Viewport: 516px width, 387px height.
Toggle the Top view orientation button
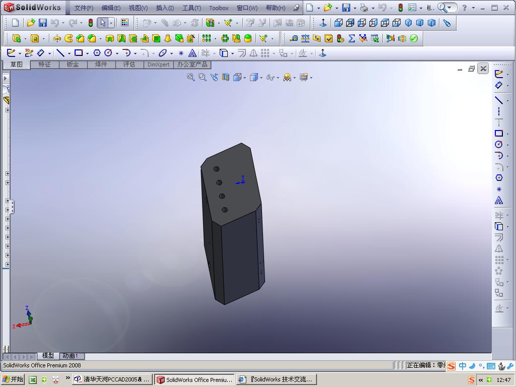[385, 23]
